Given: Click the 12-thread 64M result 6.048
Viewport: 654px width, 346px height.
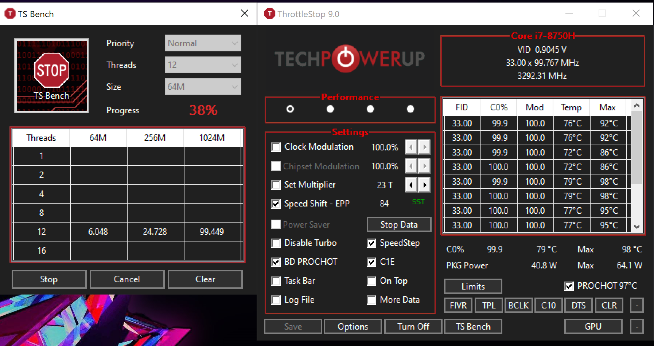Looking at the screenshot, I should pyautogui.click(x=98, y=232).
